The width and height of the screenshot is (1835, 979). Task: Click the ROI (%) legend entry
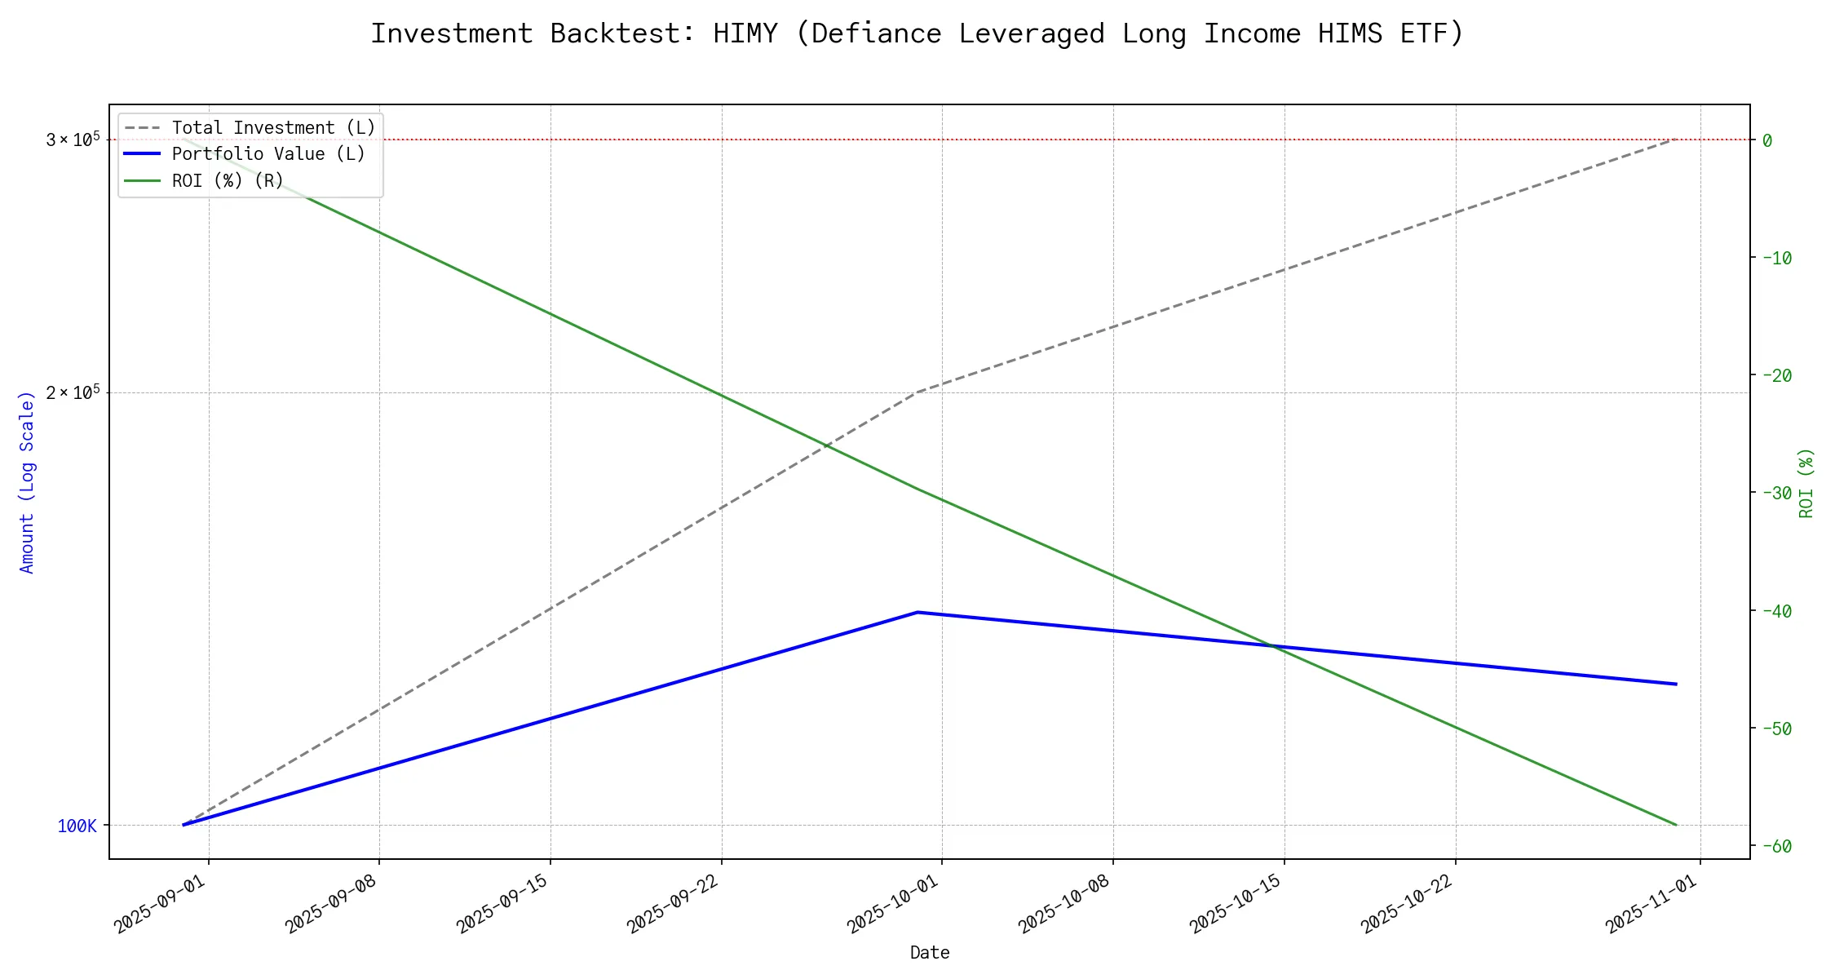point(228,181)
